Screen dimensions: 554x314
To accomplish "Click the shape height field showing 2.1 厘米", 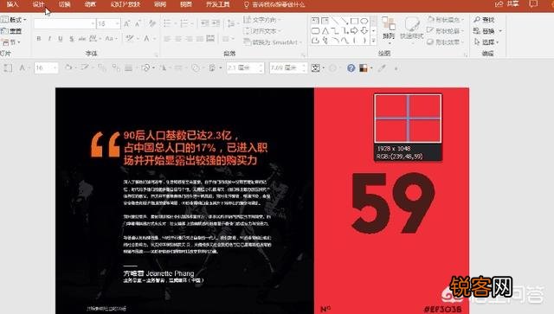I will [245, 67].
